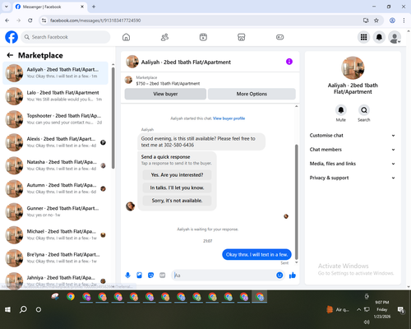Show hidden system tray icons
Screen dimensions: 411x329
point(358,309)
